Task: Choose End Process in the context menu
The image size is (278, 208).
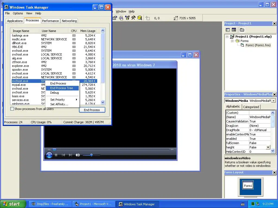Action: [62, 83]
